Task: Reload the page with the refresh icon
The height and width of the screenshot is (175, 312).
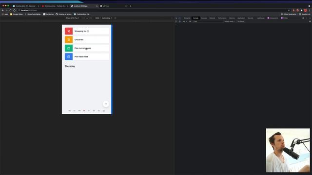Action: point(10,10)
